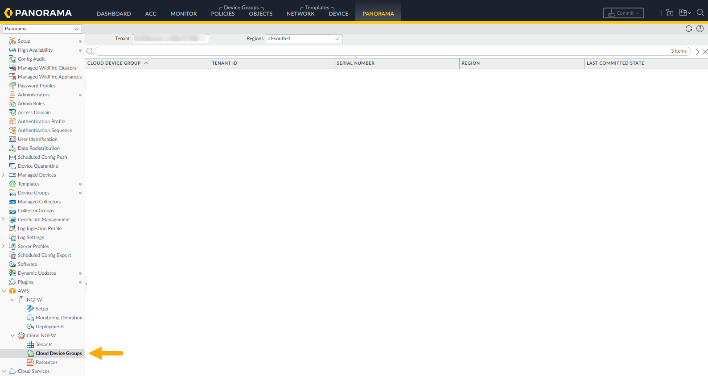Image resolution: width=708 pixels, height=376 pixels.
Task: Open Monitoring Definition under NGFW
Action: 59,318
